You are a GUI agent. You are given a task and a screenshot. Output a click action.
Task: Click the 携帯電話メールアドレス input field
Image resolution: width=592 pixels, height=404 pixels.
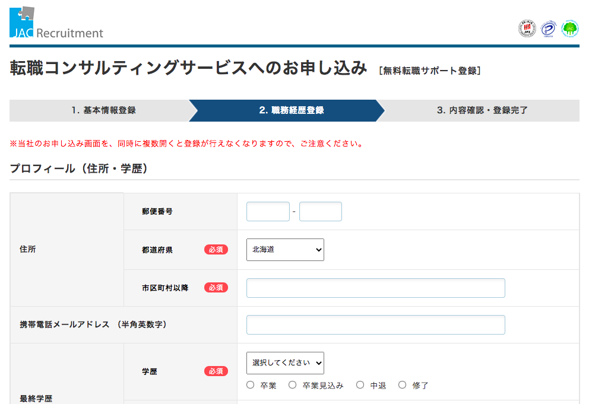[x=376, y=325]
